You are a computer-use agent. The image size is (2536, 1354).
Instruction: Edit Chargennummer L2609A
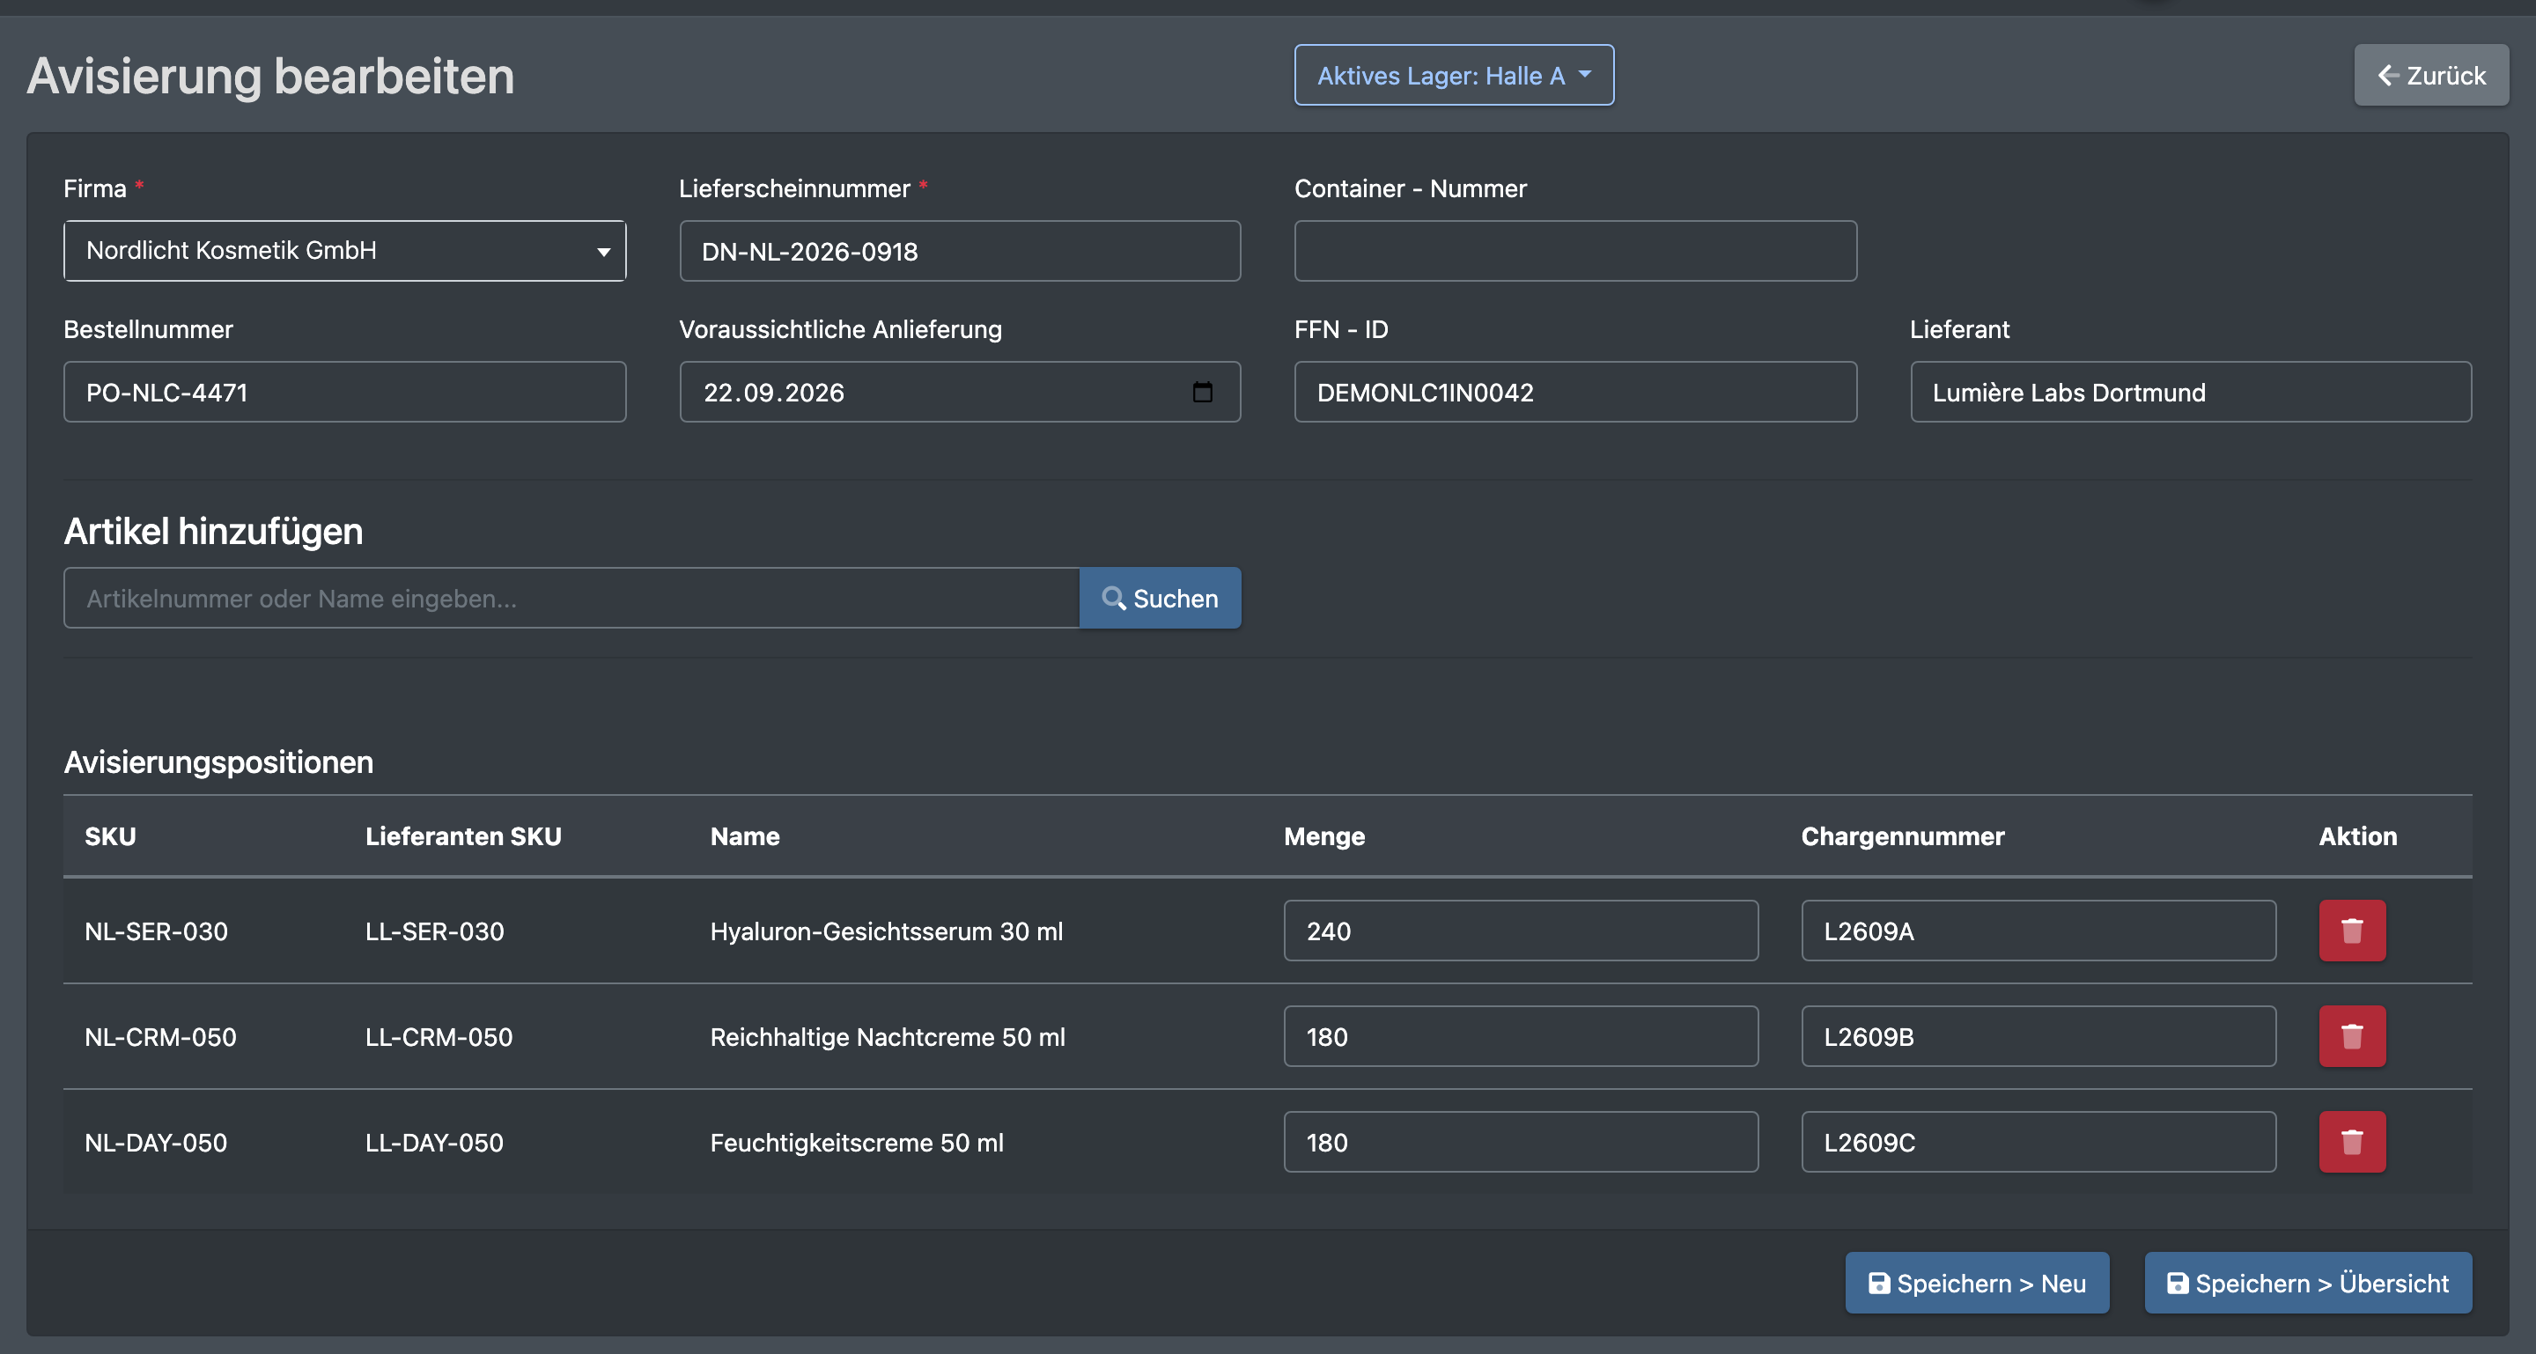[x=2038, y=931]
